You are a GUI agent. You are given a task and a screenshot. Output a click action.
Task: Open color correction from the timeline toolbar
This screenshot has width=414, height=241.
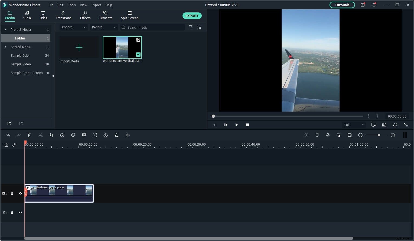click(73, 135)
